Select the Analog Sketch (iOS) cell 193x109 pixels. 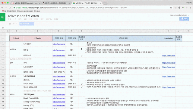point(38,102)
